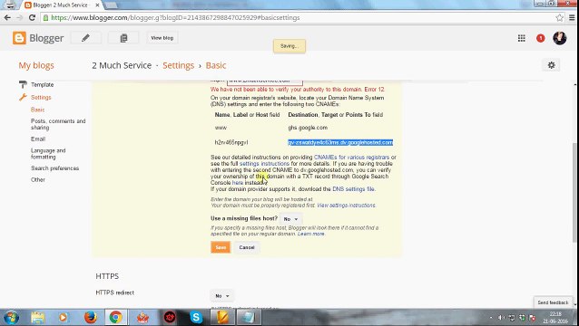579x326 pixels.
Task: Open Skype from taskbar
Action: click(x=196, y=317)
